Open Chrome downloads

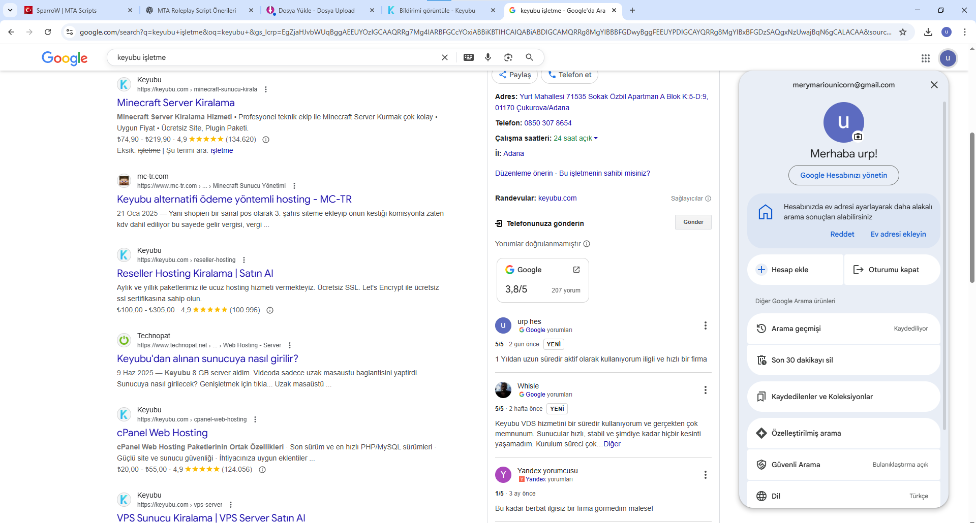928,32
